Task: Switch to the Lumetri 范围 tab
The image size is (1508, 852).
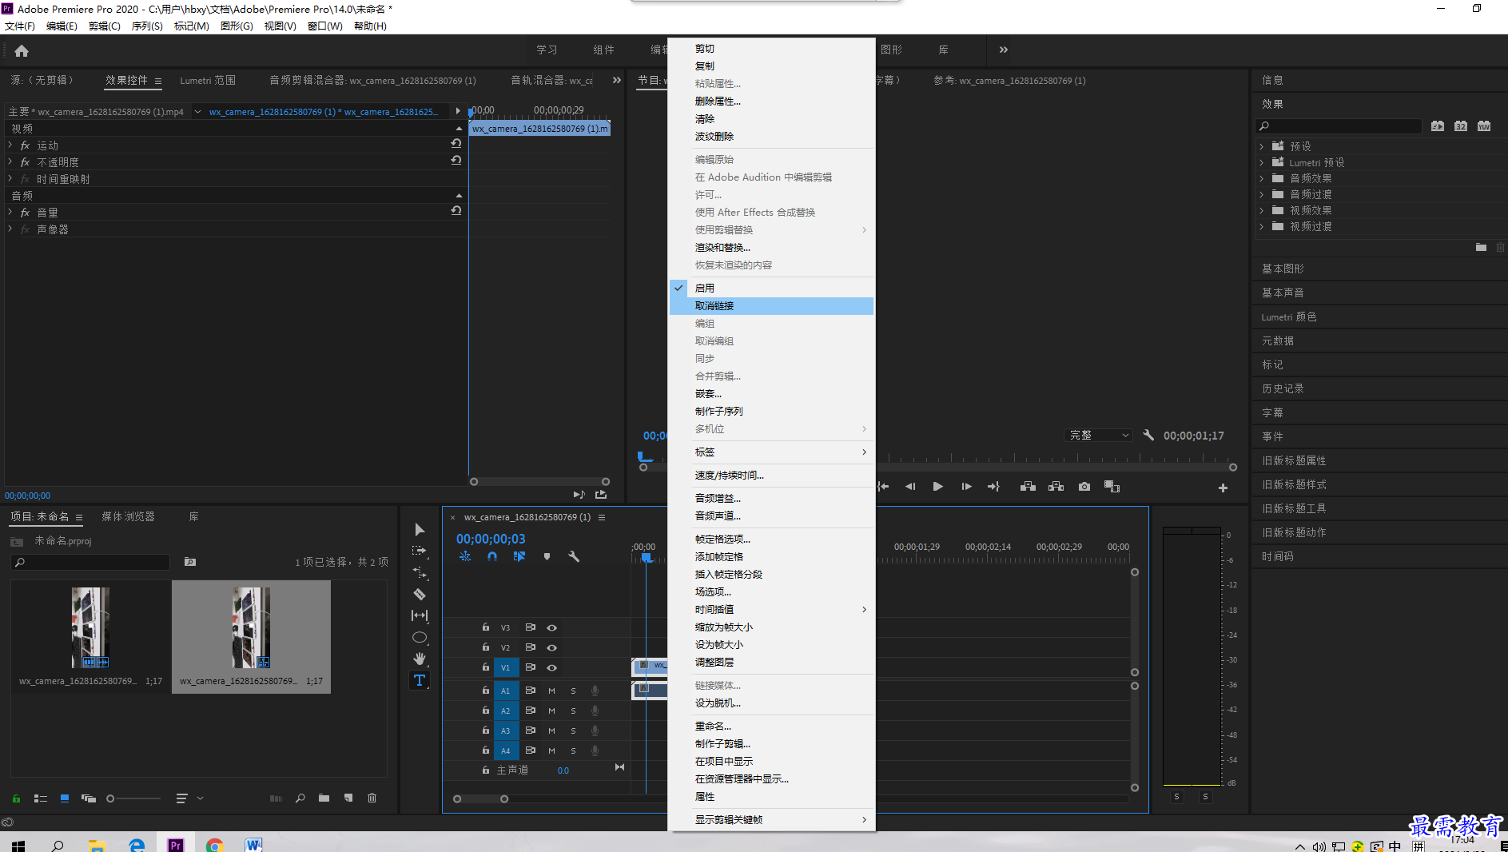Action: pos(208,80)
